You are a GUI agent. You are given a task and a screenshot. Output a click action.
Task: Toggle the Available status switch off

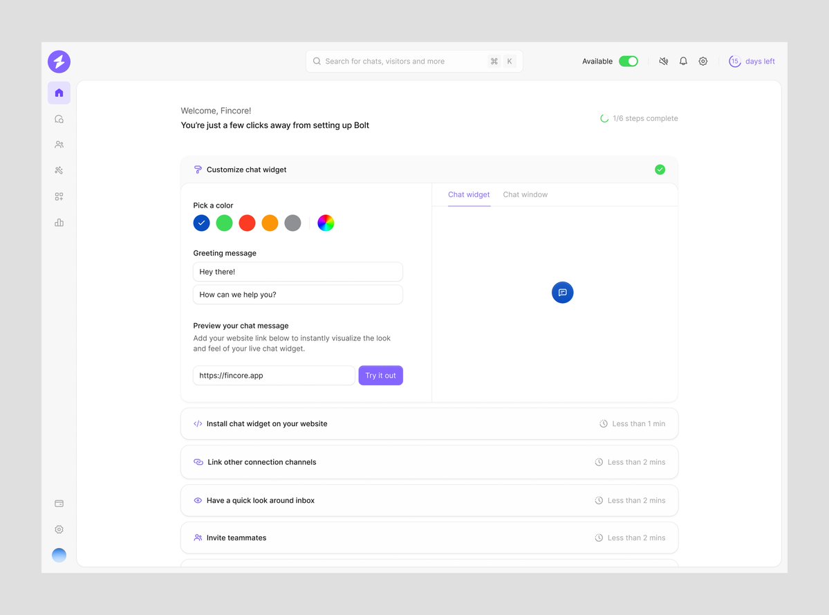click(628, 61)
